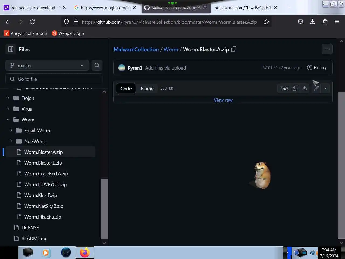Edit this file with pencil icon
Viewport: 345px width, 259px height.
click(x=316, y=88)
